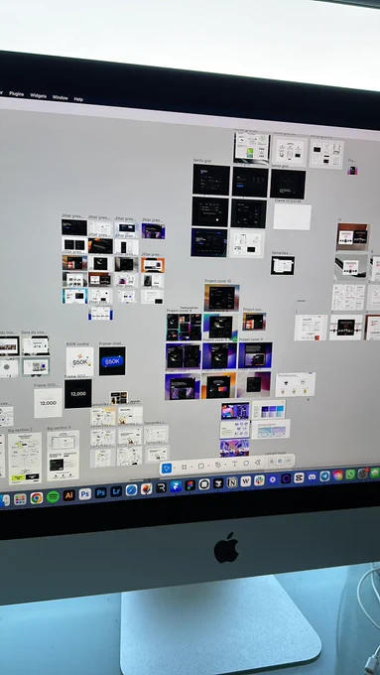380x675 pixels.
Task: Open Pen tool options dropdown arrow
Action: (225, 465)
